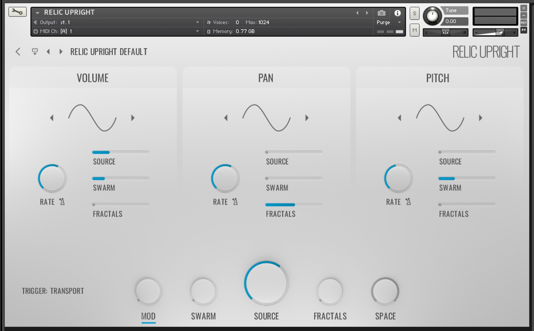The width and height of the screenshot is (534, 331).
Task: Click the Volume RATE knob
Action: click(52, 178)
